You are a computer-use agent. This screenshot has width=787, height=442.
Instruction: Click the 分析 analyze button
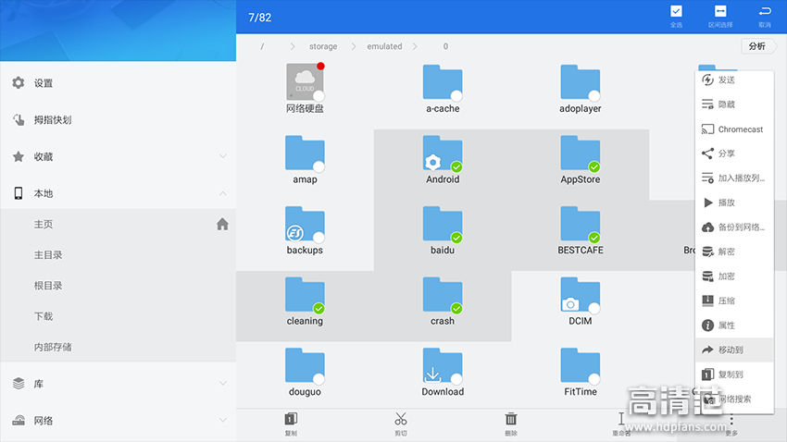click(758, 46)
